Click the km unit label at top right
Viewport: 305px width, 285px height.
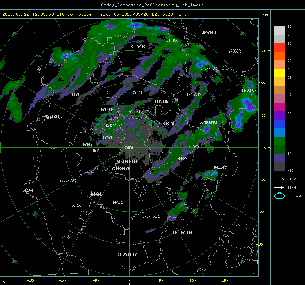point(265,14)
